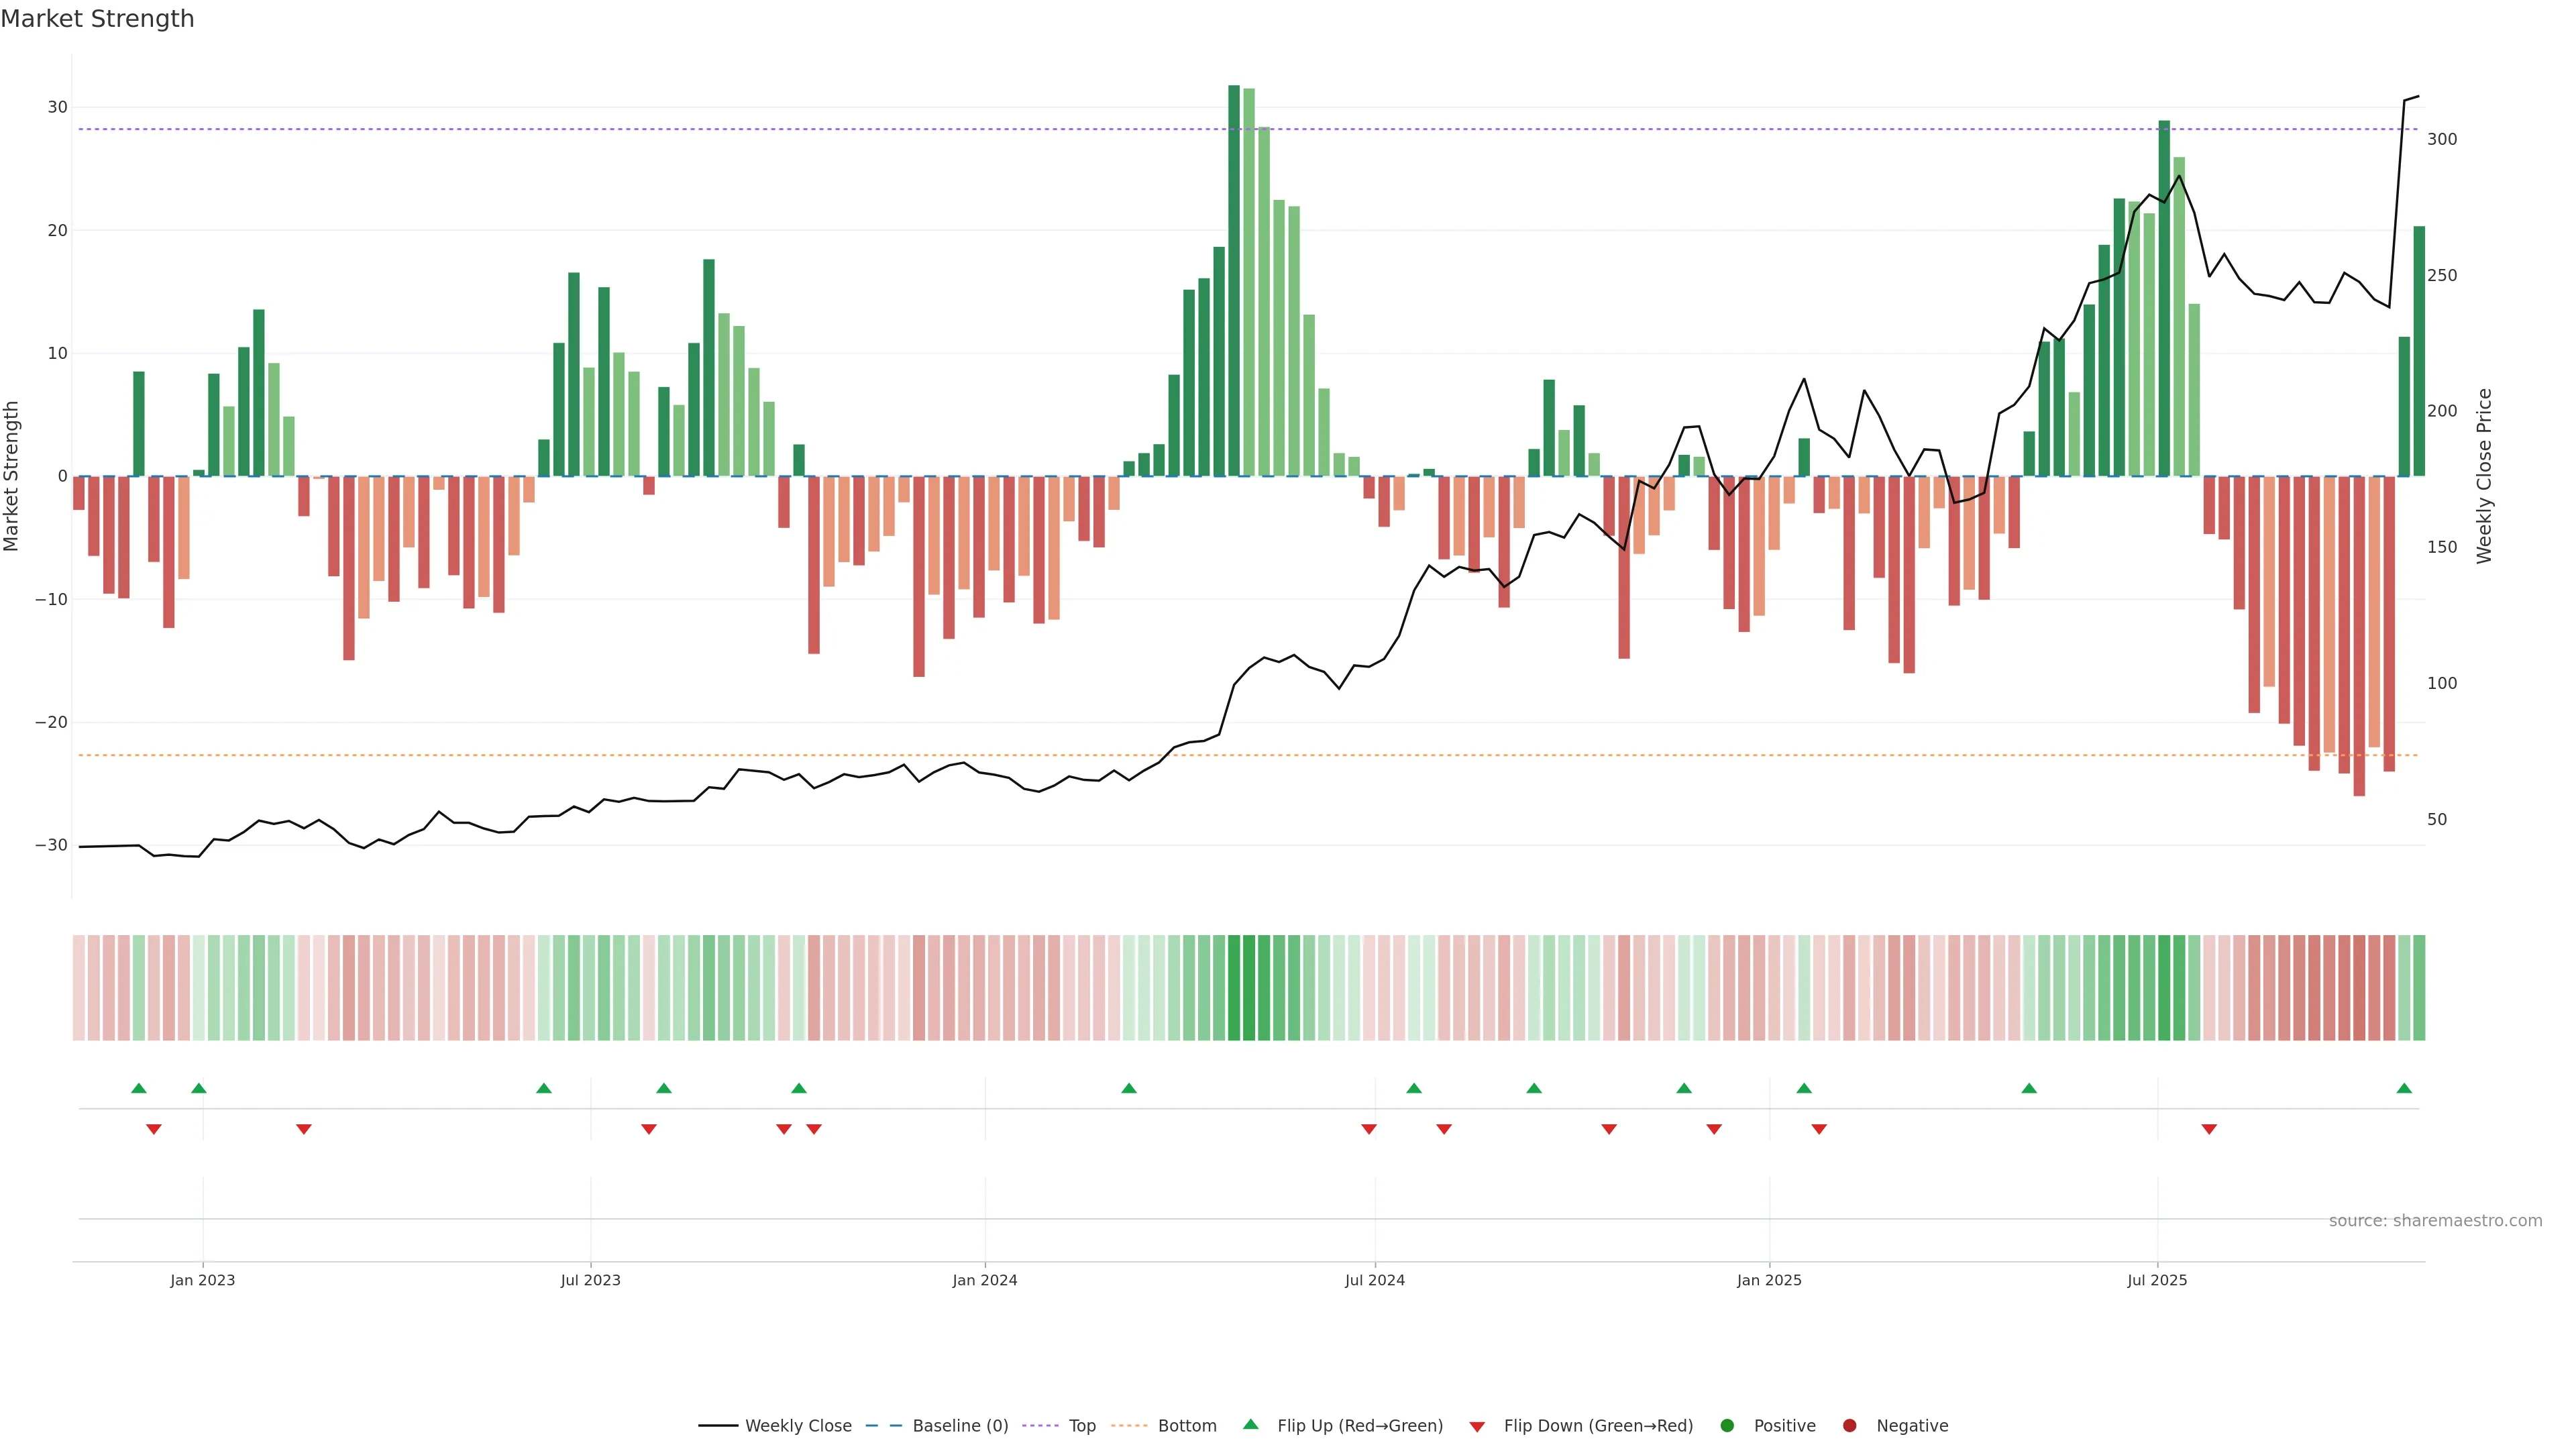Screen dimensions: 2576x1449
Task: Click flip-up marker between Jan 2024 and Jul 2024
Action: (x=1129, y=1088)
